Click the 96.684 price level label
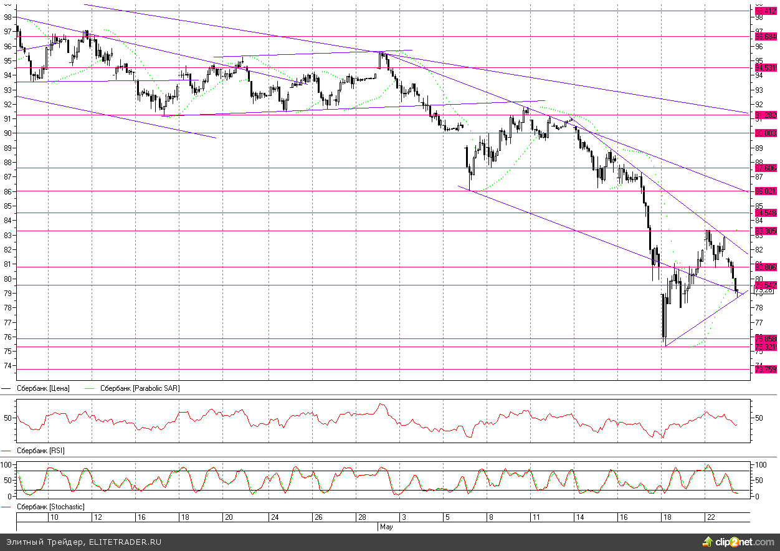 [x=765, y=36]
